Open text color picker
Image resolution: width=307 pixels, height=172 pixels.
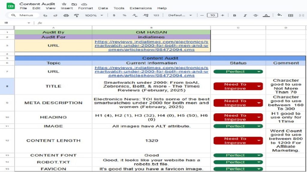tap(266, 15)
